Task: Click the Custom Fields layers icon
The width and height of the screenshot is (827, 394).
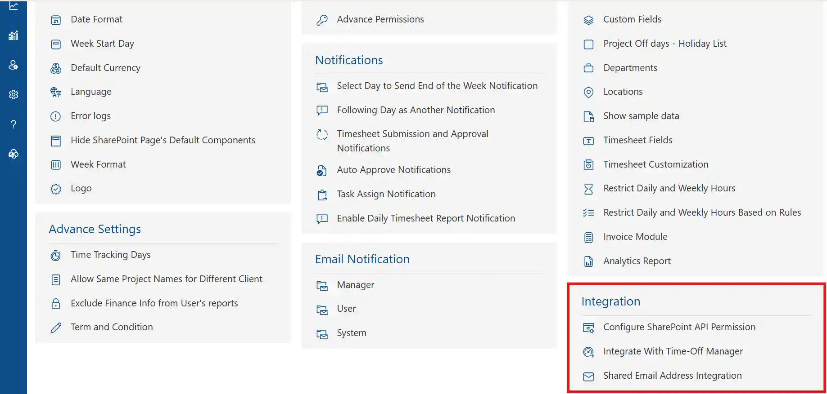Action: (588, 20)
